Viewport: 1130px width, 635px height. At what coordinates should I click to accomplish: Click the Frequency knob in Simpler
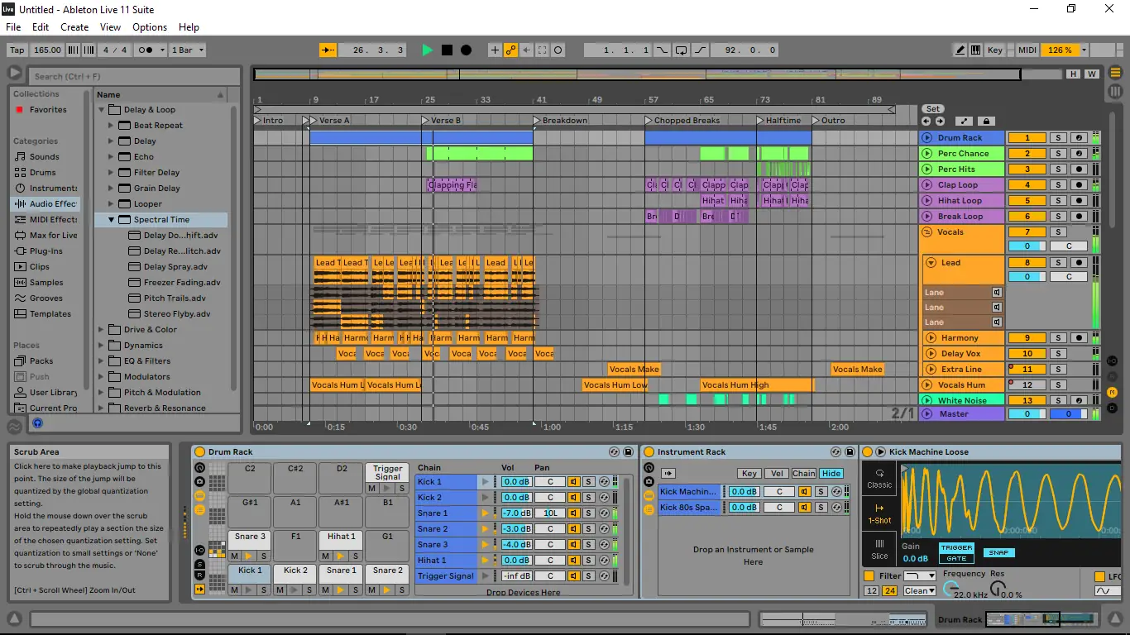click(x=951, y=589)
